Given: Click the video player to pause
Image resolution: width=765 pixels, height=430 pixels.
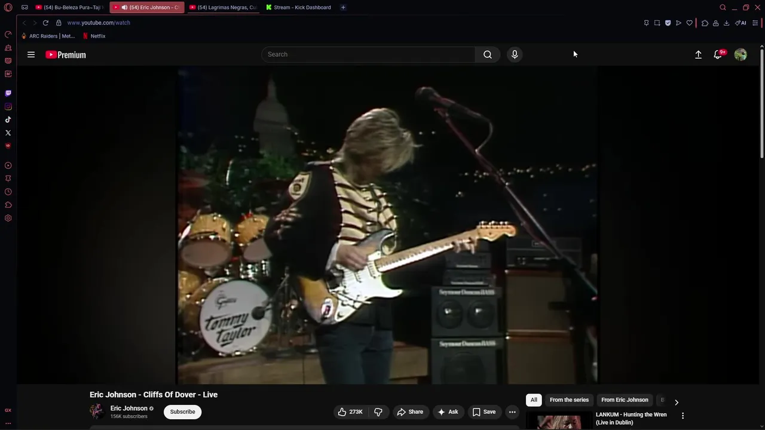Looking at the screenshot, I should point(387,225).
